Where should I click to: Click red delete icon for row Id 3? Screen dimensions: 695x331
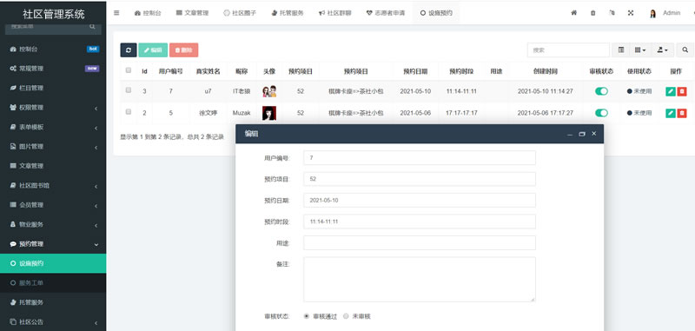[682, 91]
